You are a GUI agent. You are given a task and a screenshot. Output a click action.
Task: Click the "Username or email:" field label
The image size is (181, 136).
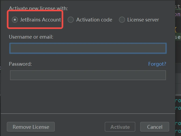coord(31,37)
